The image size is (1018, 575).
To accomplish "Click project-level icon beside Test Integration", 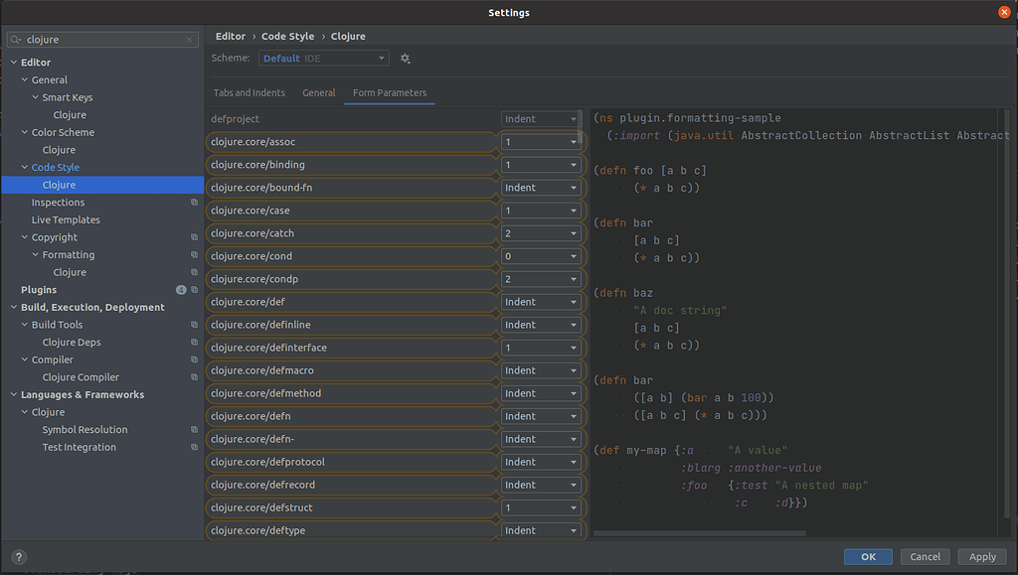I will (194, 447).
